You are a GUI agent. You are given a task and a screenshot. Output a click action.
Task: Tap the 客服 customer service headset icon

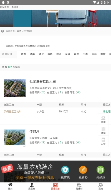103,118
